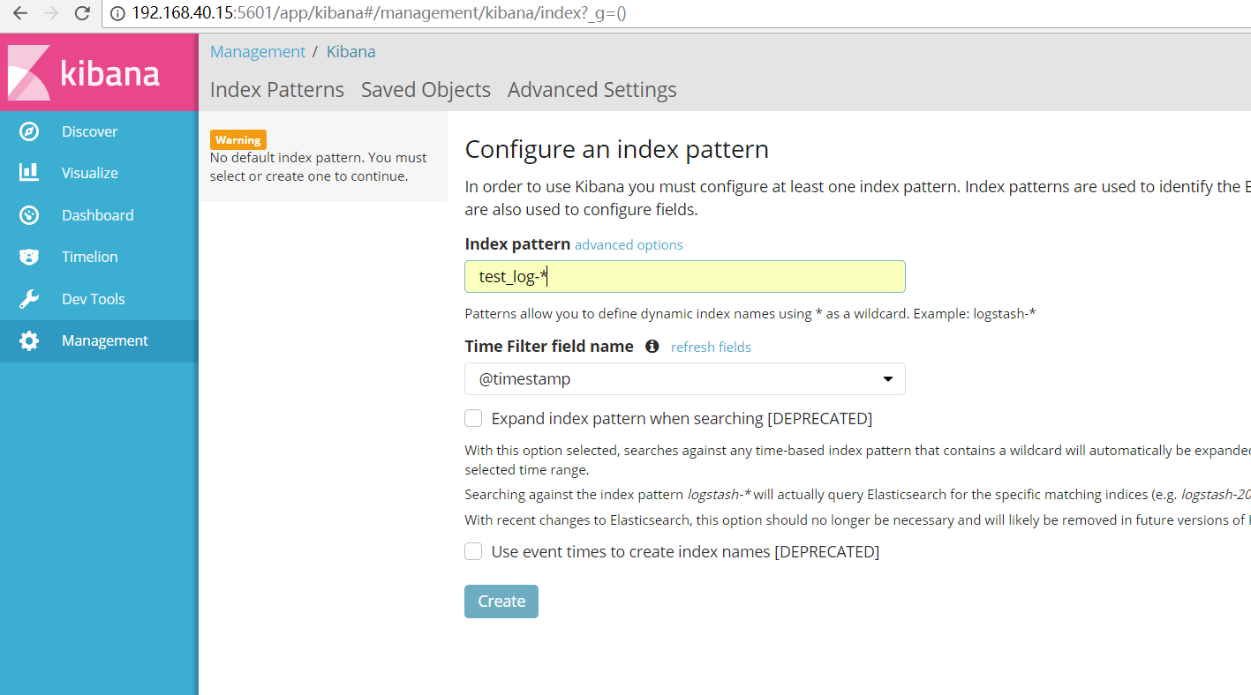Screen dimensions: 1251x695
Task: Open the Advanced Settings tab
Action: click(x=592, y=90)
